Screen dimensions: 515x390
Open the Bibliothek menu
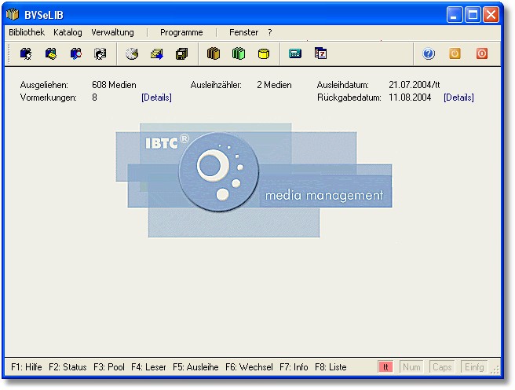coord(27,32)
